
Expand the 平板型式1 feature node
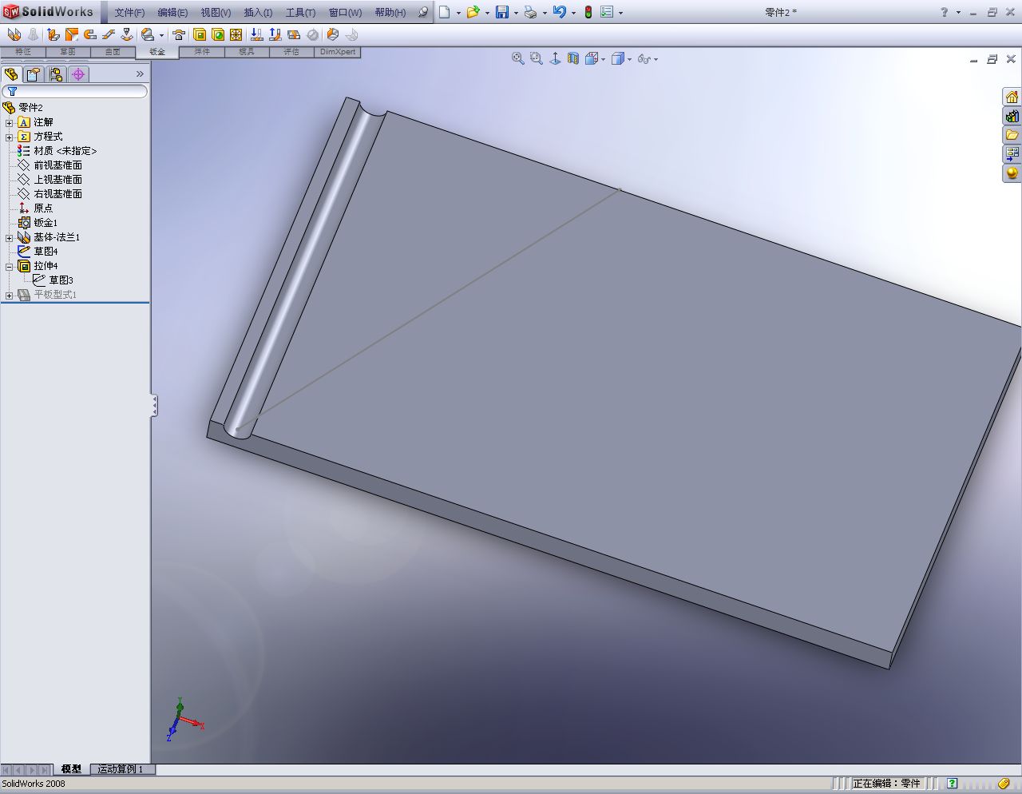click(10, 295)
